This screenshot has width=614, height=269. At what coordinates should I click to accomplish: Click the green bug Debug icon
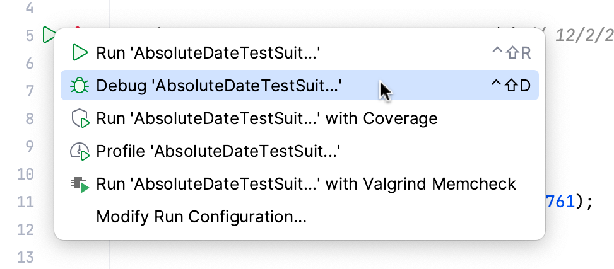(x=80, y=85)
